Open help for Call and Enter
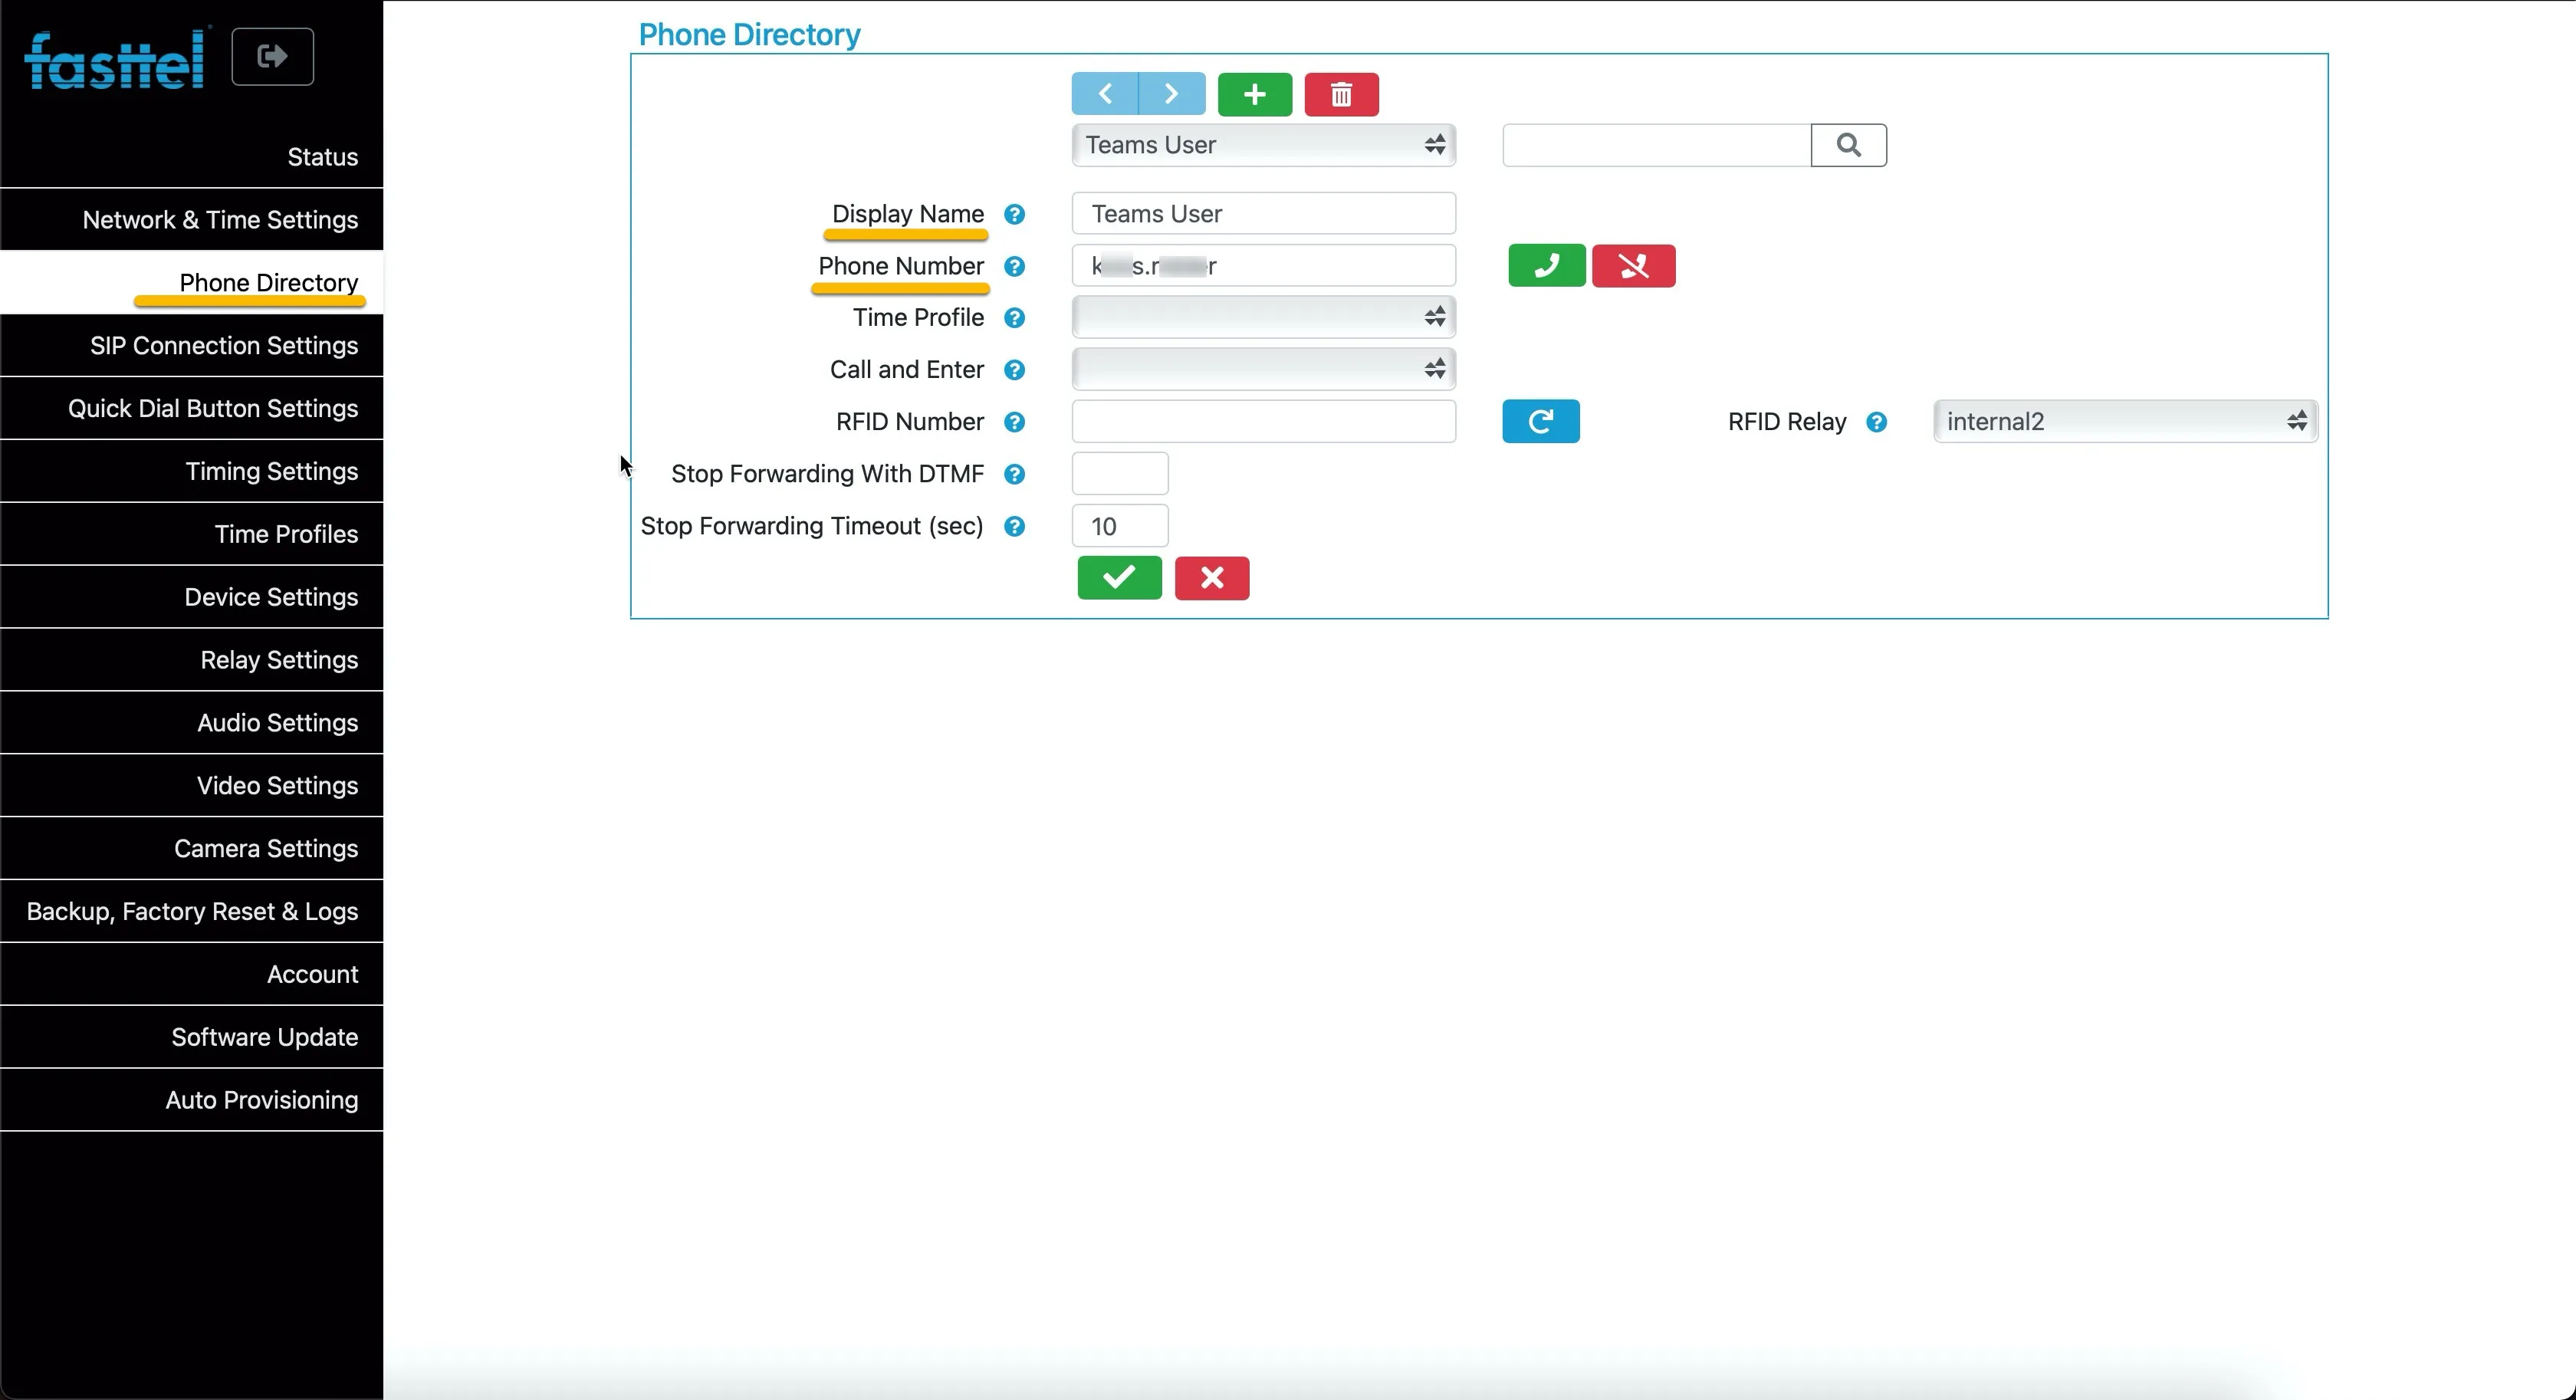 [x=1014, y=370]
